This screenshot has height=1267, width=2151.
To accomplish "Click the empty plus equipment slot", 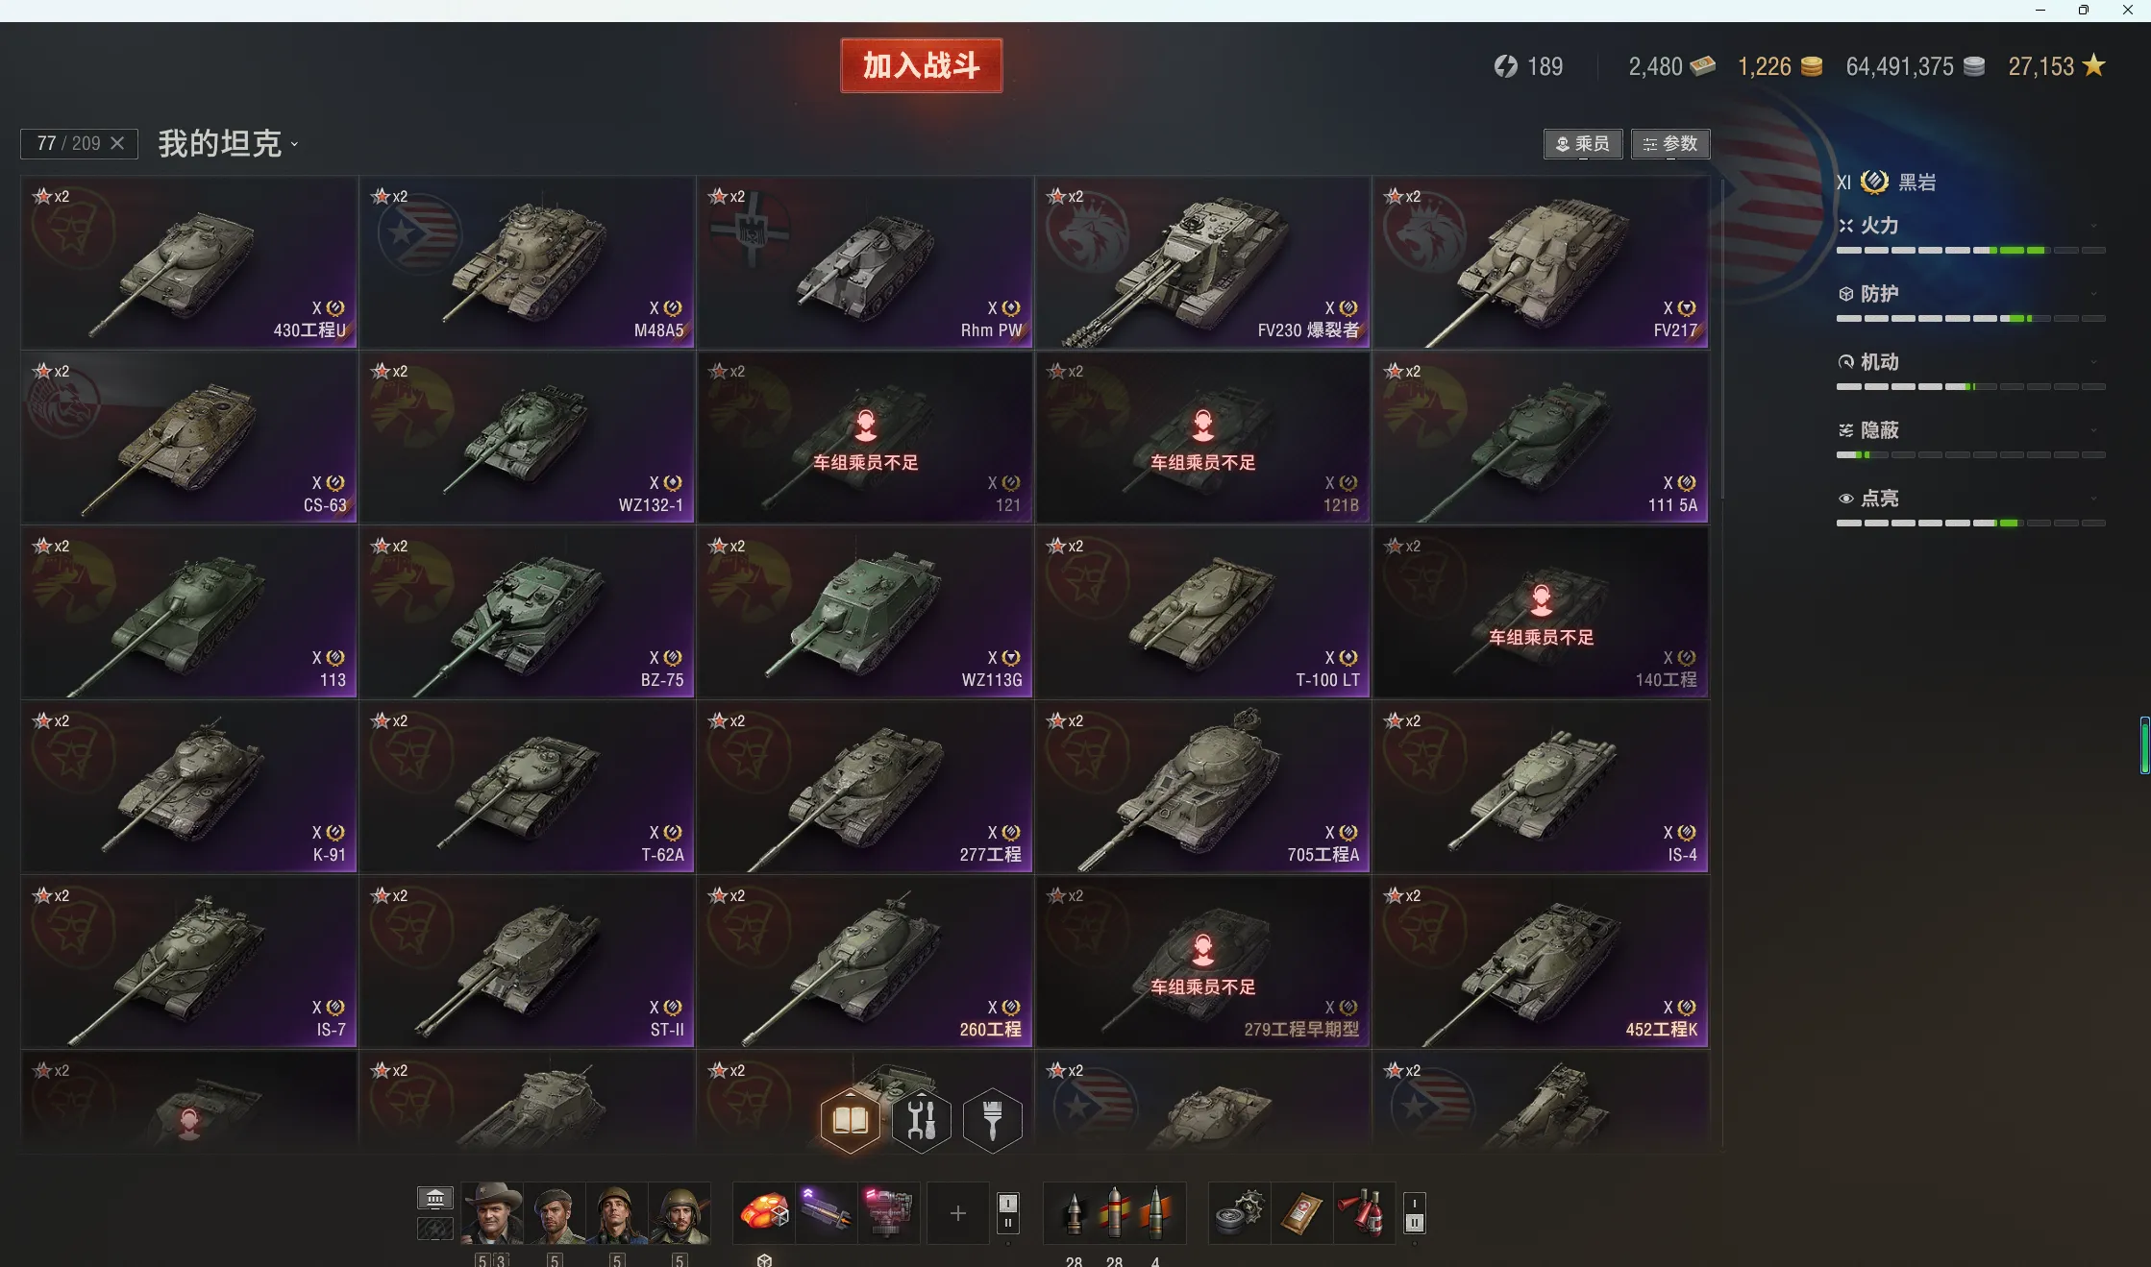I will coord(957,1213).
